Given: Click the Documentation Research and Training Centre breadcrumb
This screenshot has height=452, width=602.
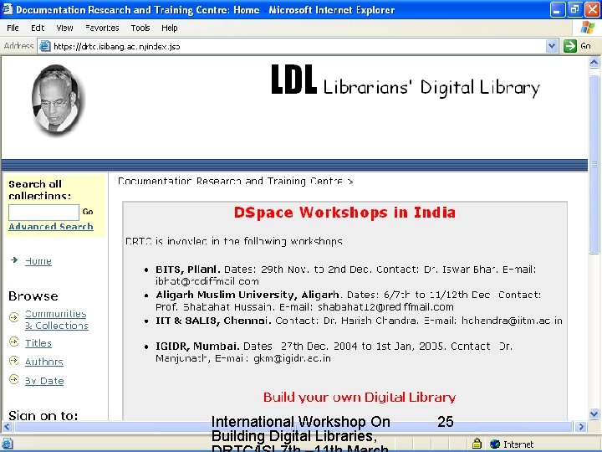Looking at the screenshot, I should pyautogui.click(x=230, y=181).
